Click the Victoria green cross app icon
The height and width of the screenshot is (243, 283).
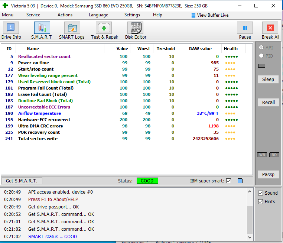pos(5,6)
